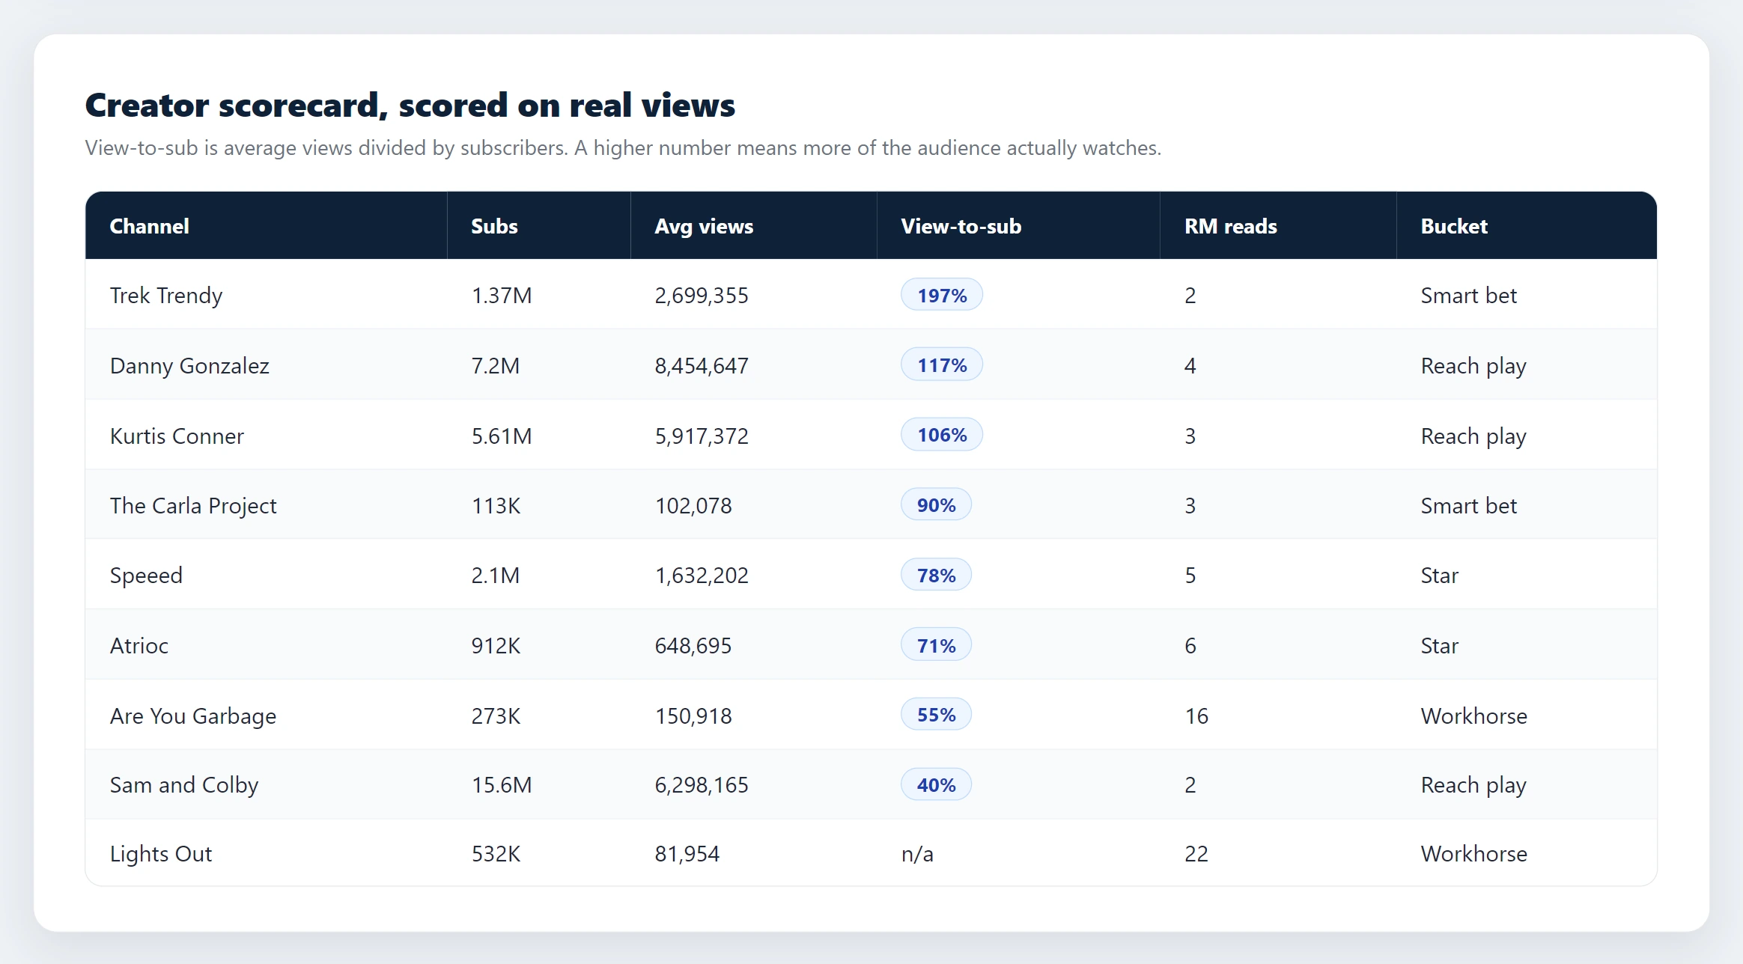Screen dimensions: 1743x964
Task: Click the 532K subs value
Action: click(x=496, y=854)
